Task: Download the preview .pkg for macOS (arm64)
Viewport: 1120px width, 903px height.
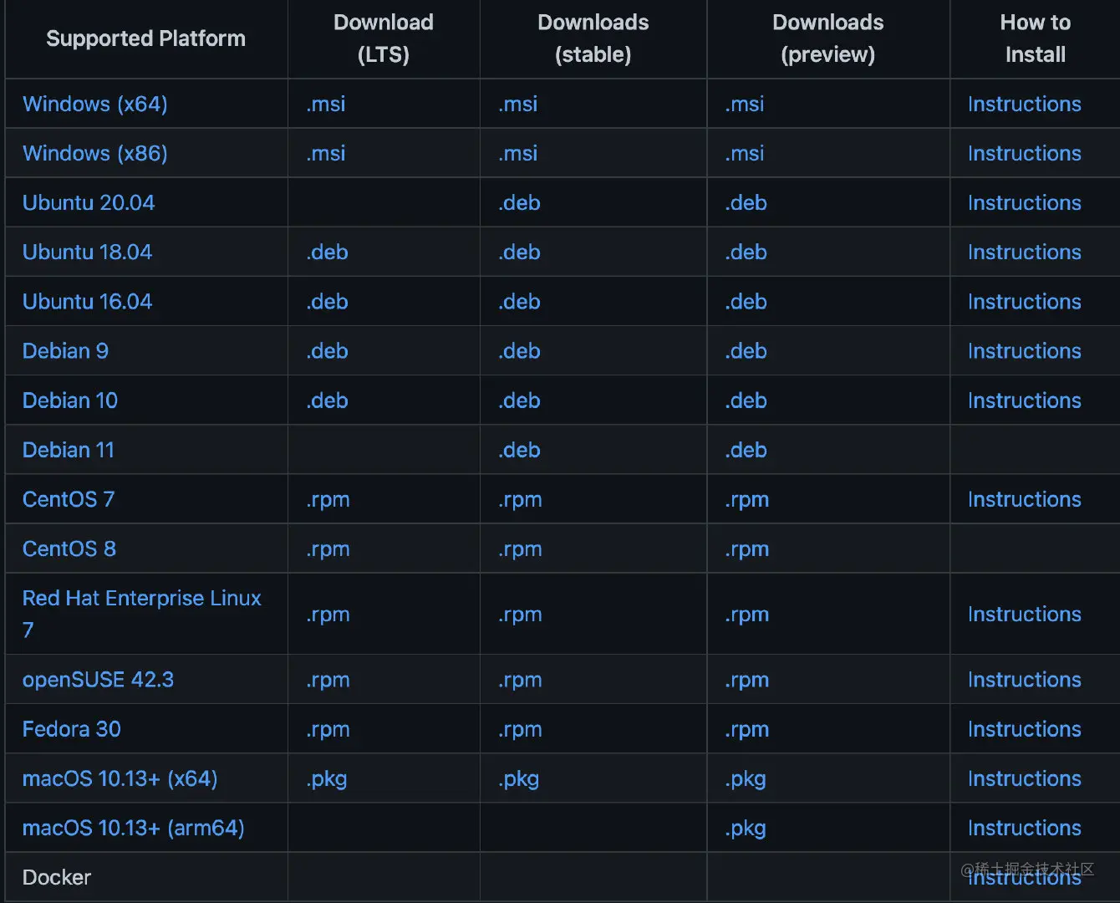Action: point(746,829)
